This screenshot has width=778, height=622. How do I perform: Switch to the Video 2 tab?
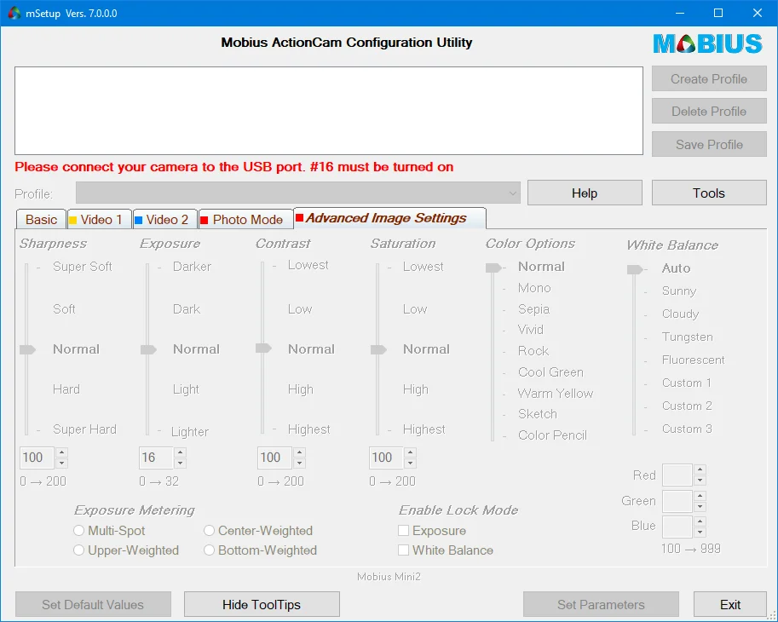[x=165, y=219]
